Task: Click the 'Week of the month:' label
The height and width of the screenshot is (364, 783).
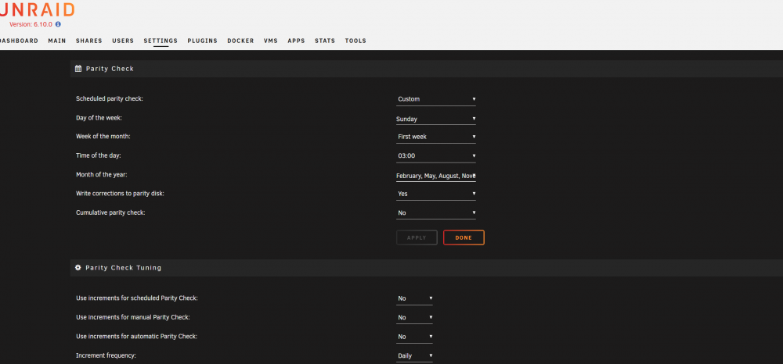Action: (x=103, y=136)
